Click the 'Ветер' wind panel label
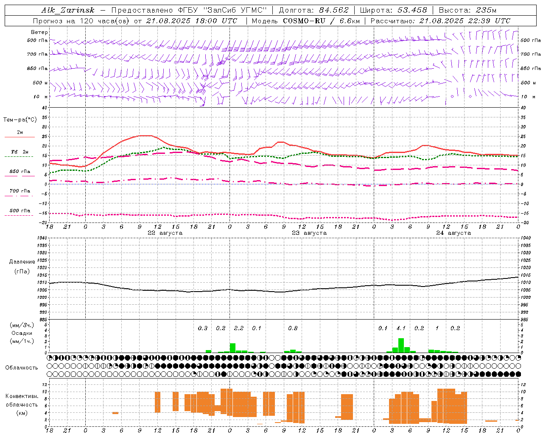The height and width of the screenshot is (434, 543). tap(39, 32)
